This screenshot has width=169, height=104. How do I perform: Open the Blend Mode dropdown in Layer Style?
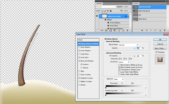coord(128,45)
